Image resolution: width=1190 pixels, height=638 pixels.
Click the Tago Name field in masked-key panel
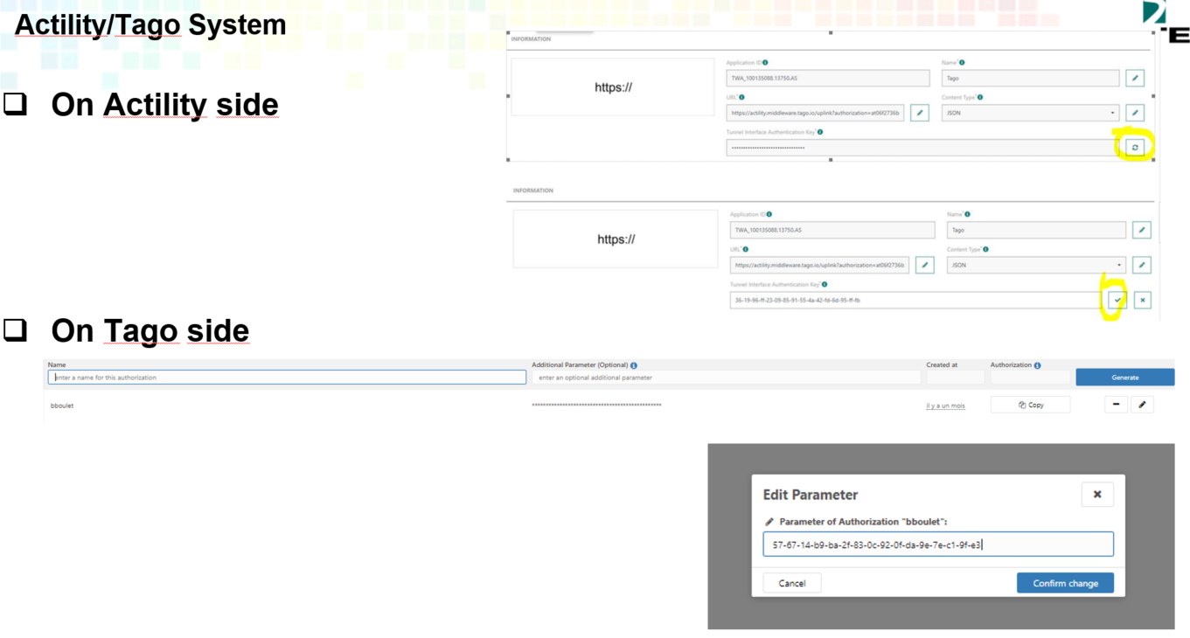1029,78
